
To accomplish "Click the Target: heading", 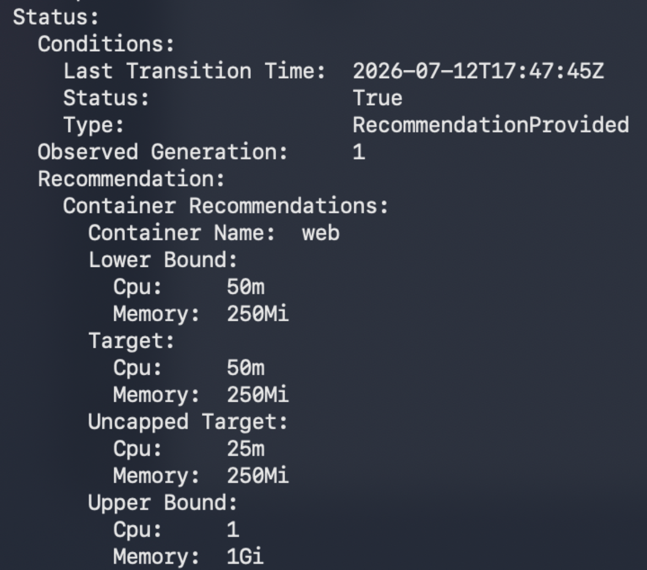I will click(x=131, y=341).
